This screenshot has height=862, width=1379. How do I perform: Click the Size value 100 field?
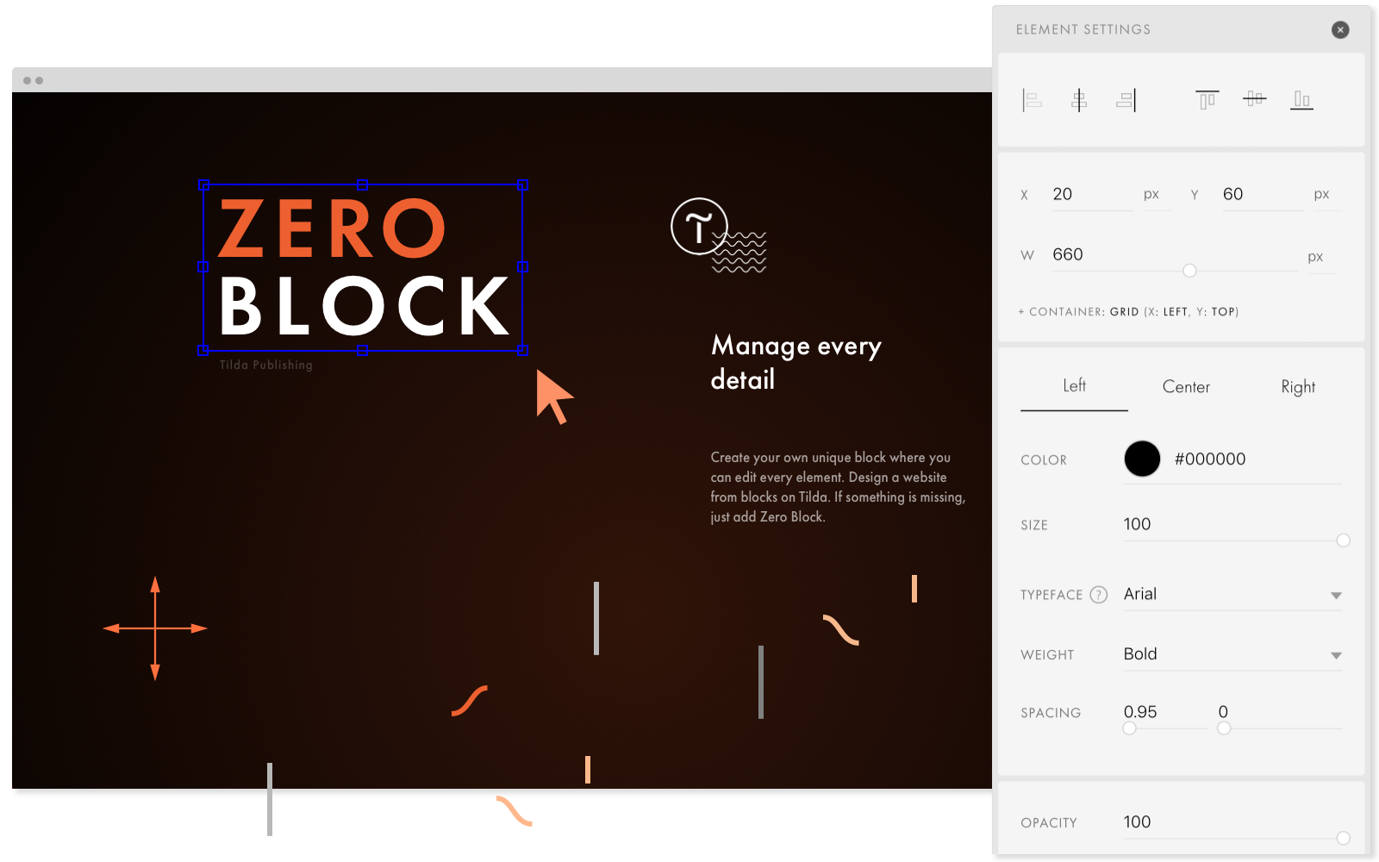1232,524
